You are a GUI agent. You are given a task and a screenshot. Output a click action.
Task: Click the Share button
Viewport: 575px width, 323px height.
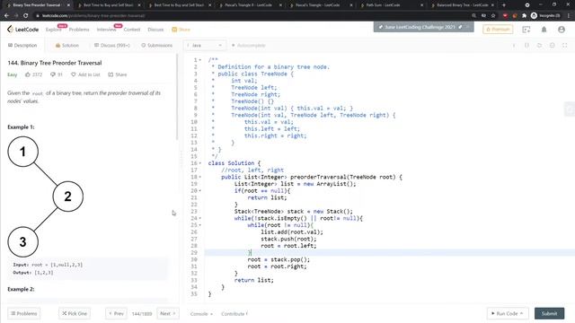click(x=118, y=74)
